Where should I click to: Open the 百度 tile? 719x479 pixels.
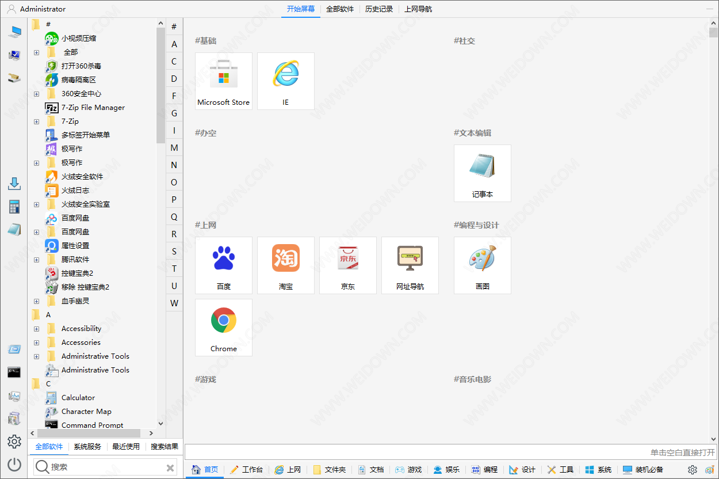tap(224, 265)
